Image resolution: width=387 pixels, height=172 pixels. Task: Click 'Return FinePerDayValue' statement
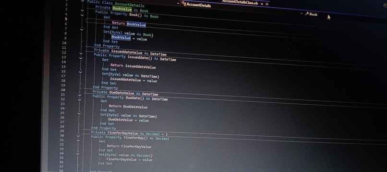(x=129, y=146)
